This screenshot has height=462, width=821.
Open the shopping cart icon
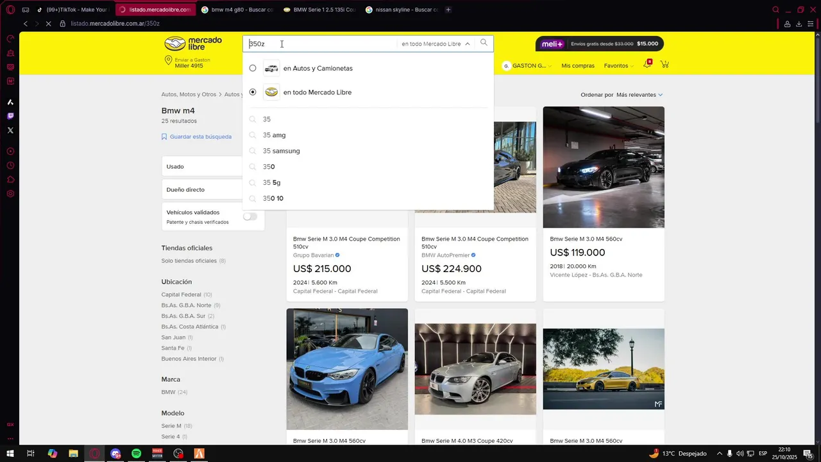tap(664, 65)
